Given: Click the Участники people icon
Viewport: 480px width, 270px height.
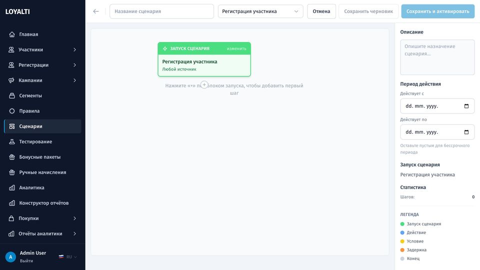Looking at the screenshot, I should [11, 49].
